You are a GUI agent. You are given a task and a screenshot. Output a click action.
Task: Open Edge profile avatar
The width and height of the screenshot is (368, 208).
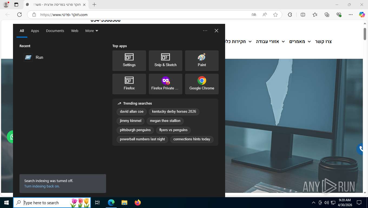tap(6, 5)
